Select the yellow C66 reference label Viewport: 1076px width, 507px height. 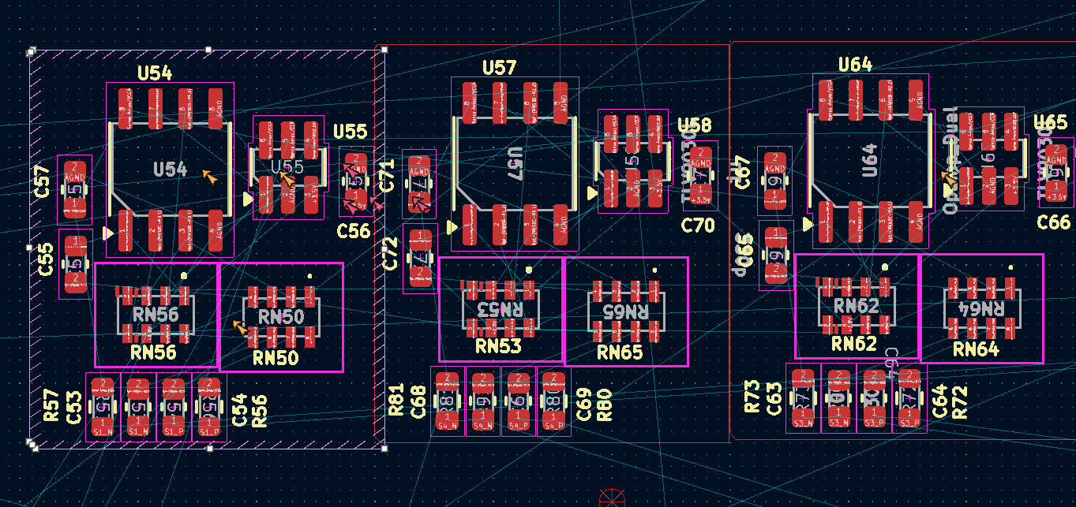coord(1053,222)
